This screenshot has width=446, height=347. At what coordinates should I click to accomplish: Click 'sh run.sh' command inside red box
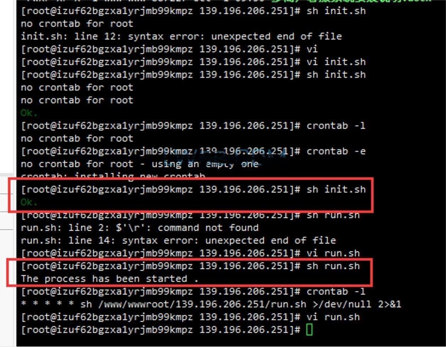pos(333,266)
